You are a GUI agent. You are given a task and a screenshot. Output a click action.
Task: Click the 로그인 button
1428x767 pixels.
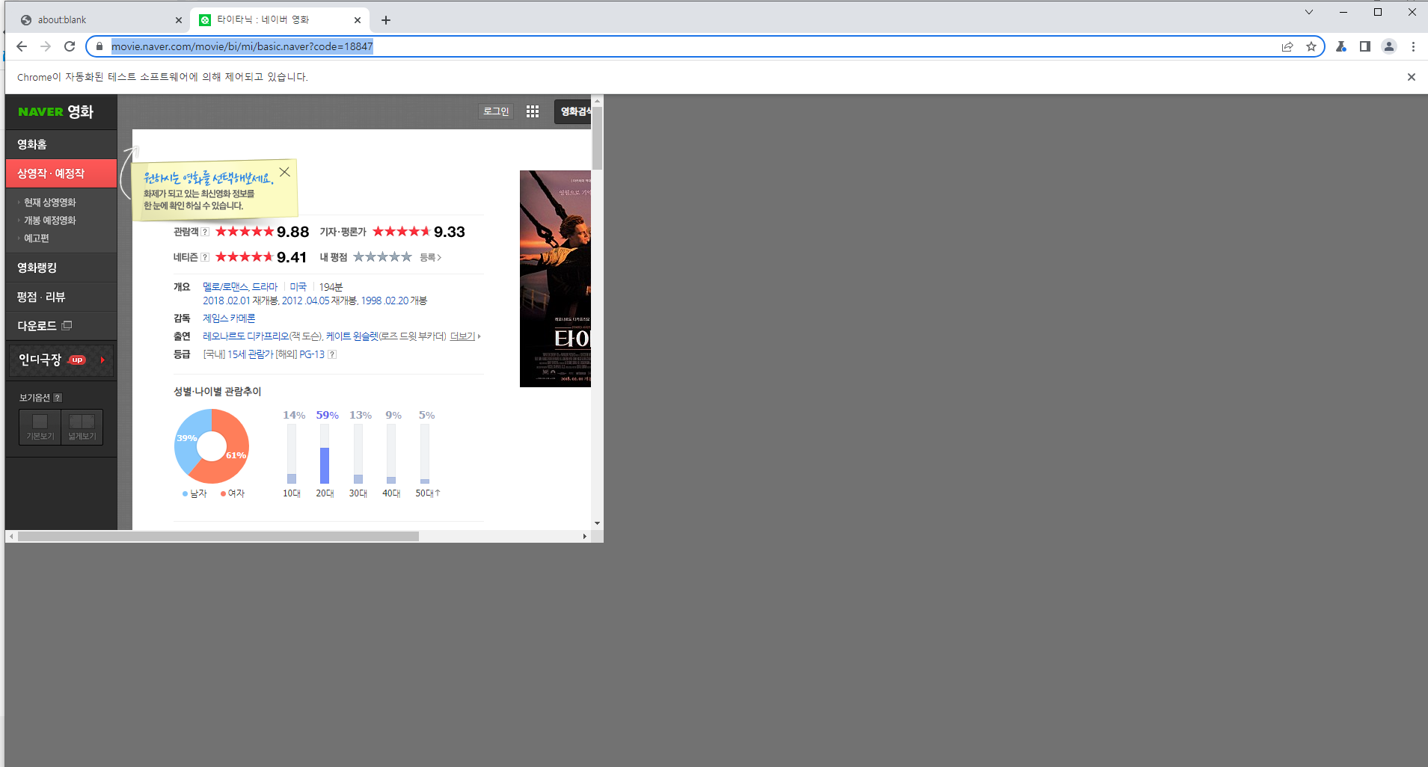pyautogui.click(x=496, y=111)
